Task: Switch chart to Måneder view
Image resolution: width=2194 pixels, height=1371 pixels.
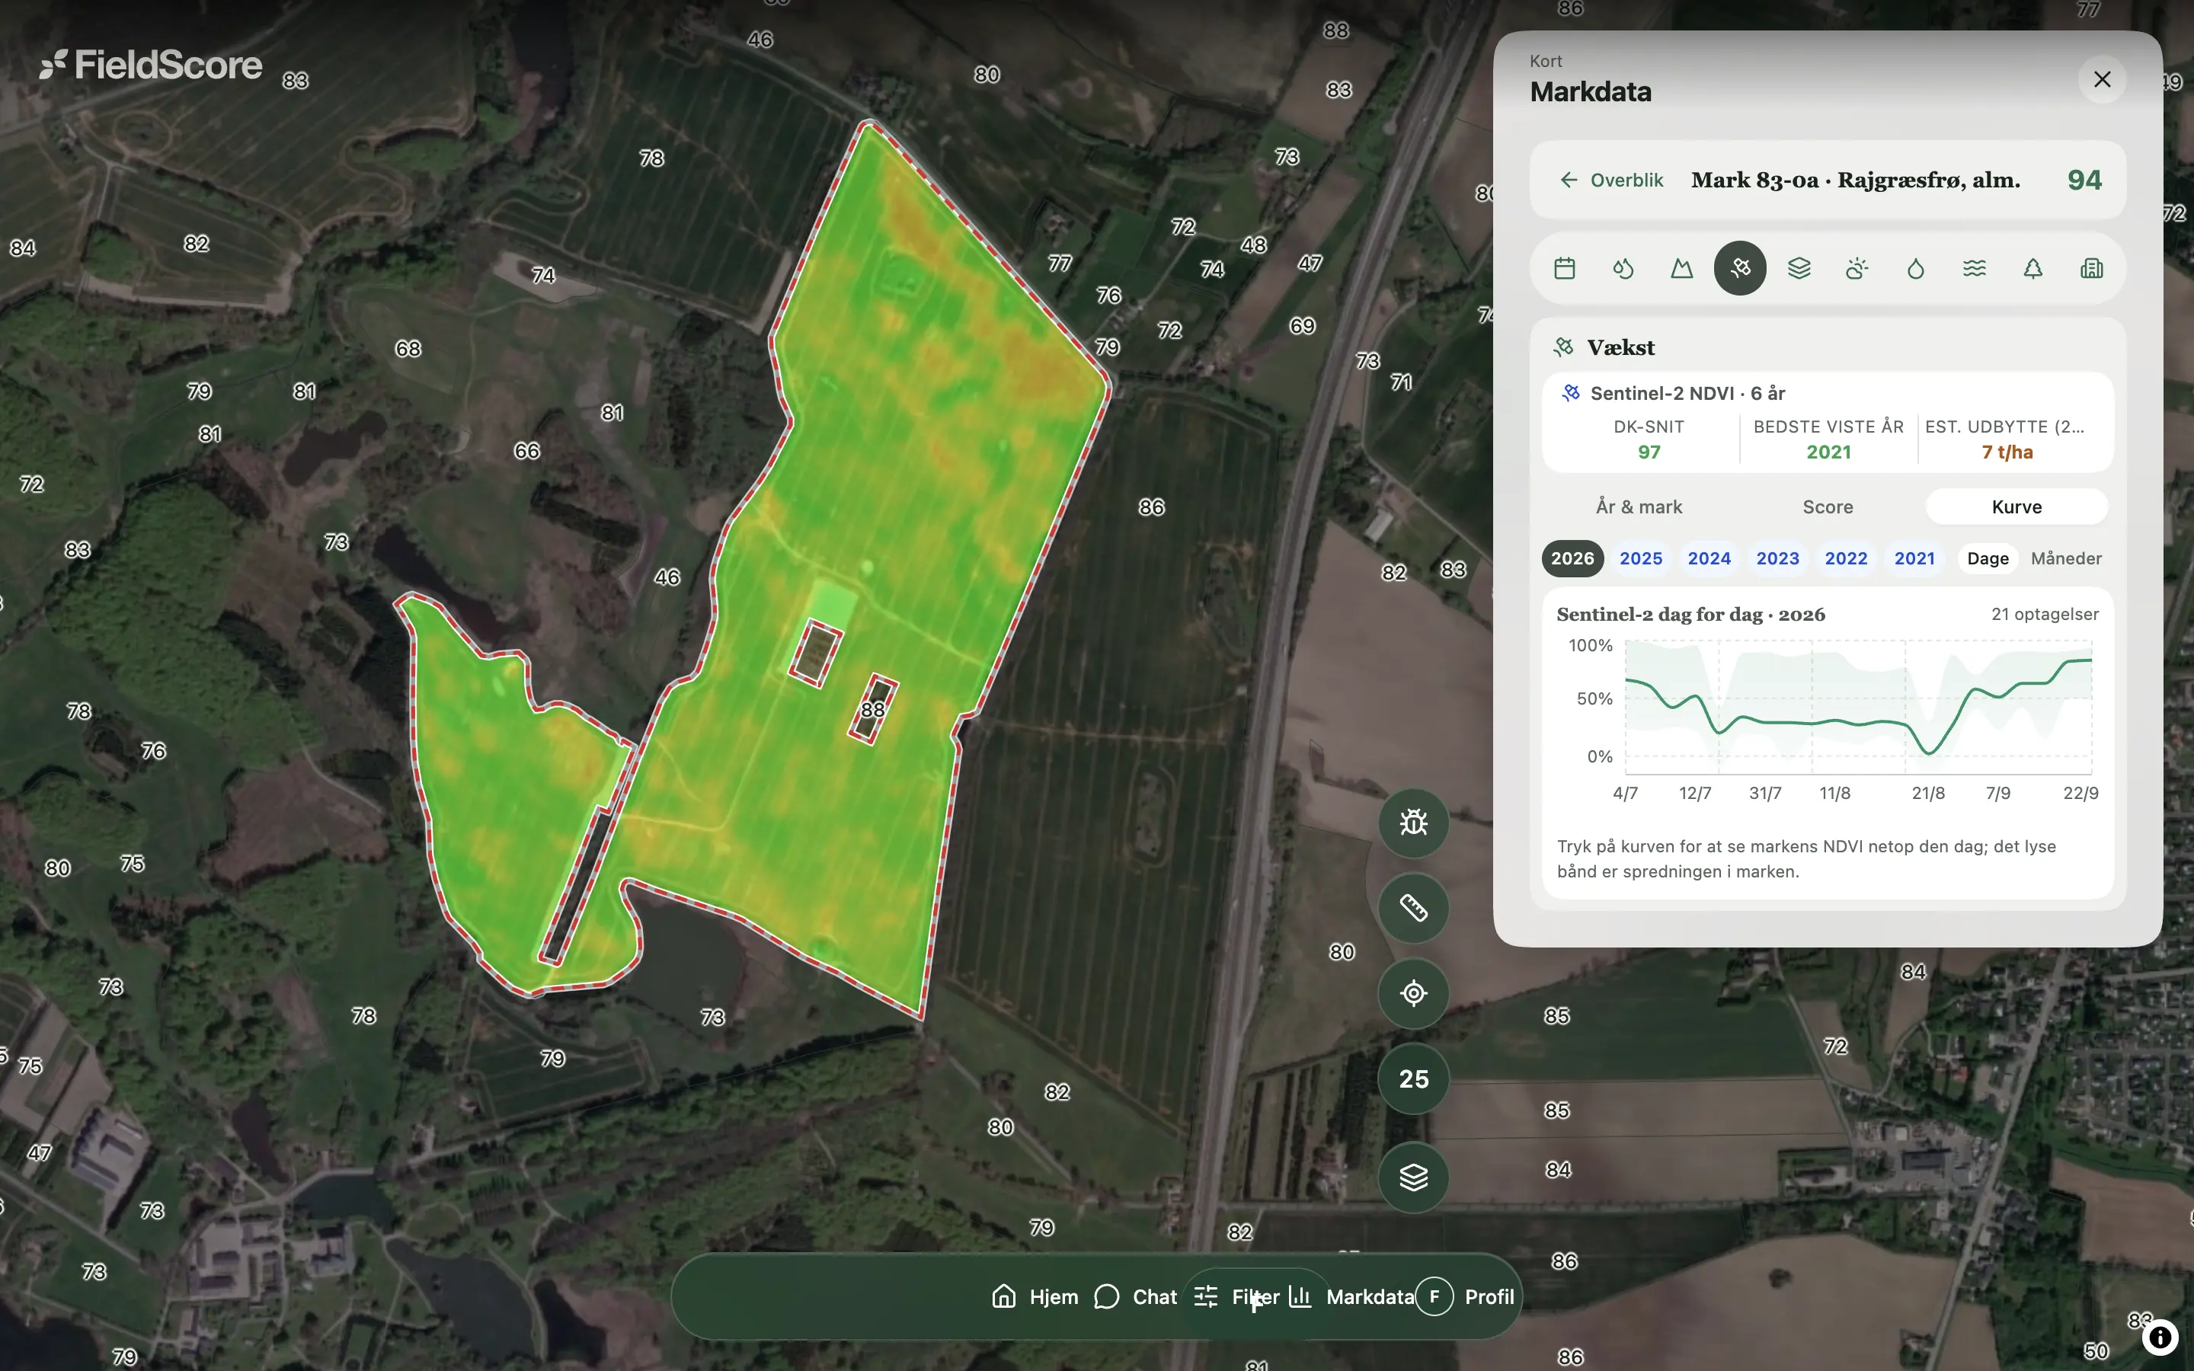Action: (2066, 558)
